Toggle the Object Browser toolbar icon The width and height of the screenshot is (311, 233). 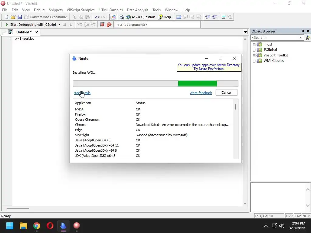(x=113, y=17)
